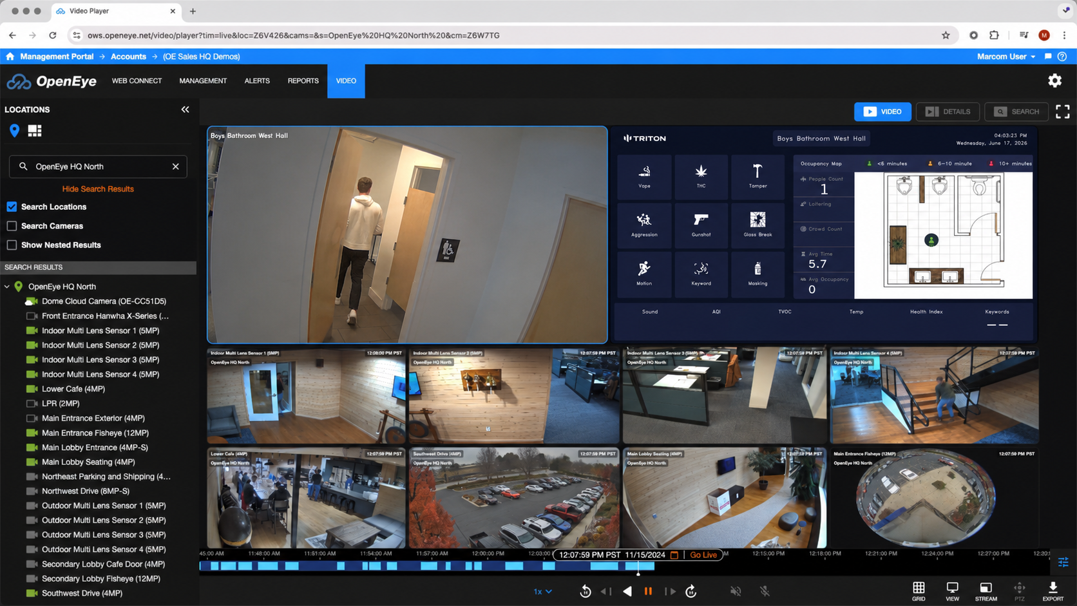
Task: Skip backward with the rewind arrow
Action: (585, 591)
